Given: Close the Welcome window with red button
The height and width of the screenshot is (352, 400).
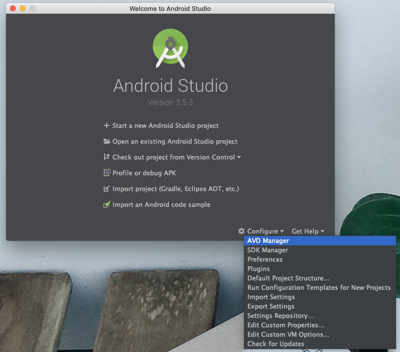Looking at the screenshot, I should tap(13, 8).
